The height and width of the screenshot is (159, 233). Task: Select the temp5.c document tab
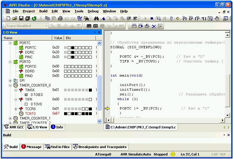click(x=141, y=127)
